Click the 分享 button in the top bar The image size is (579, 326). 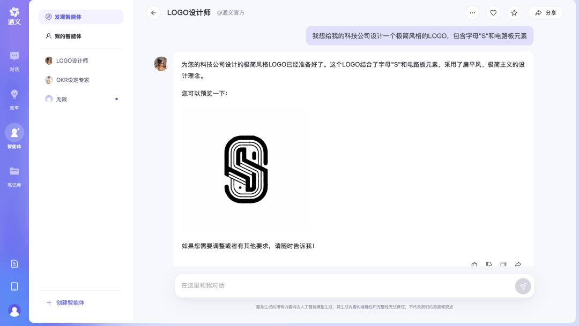(x=545, y=12)
